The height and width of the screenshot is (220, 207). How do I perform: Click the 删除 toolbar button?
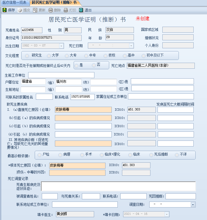tap(55, 10)
